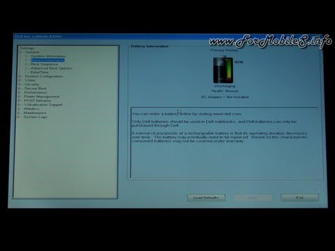This screenshot has width=335, height=251.
Task: Click the paragraph about rechargeable battery duration
Action: 220,137
